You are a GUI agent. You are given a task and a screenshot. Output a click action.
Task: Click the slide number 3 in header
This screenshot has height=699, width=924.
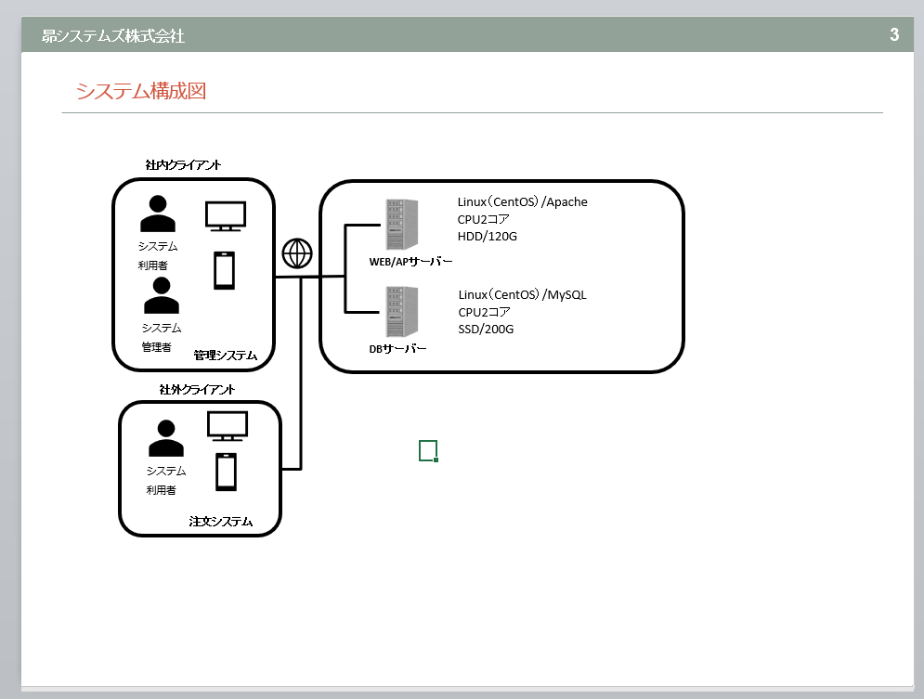893,35
